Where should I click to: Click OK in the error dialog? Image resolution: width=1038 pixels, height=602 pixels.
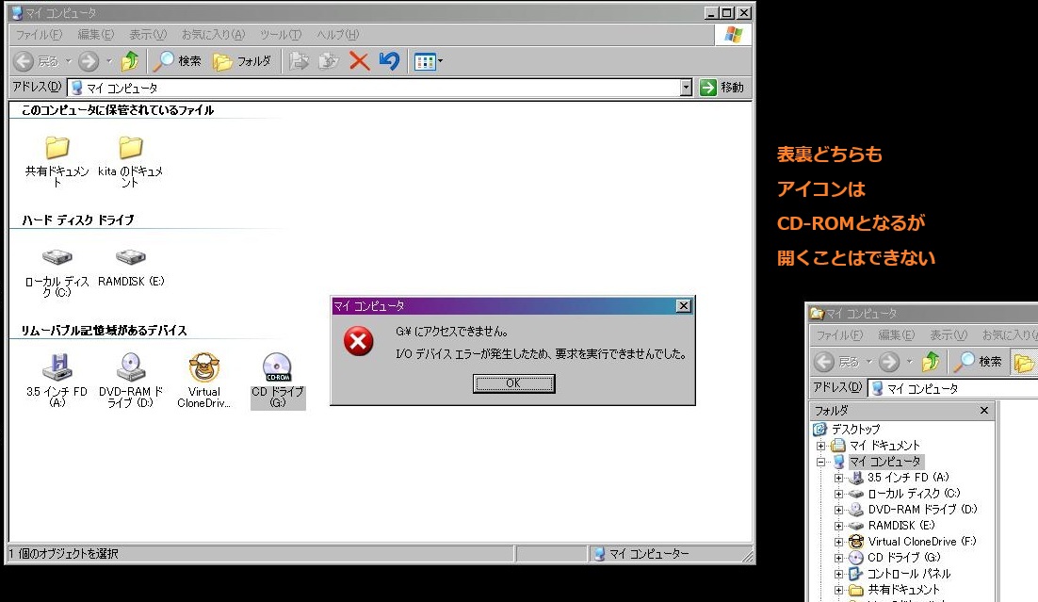513,382
